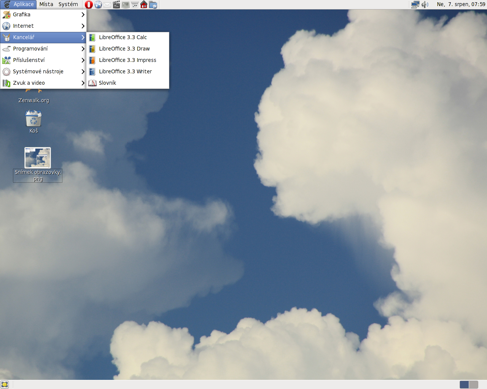The height and width of the screenshot is (389, 487).
Task: Select the Snímek obrazovky.png thumbnail
Action: (x=38, y=158)
